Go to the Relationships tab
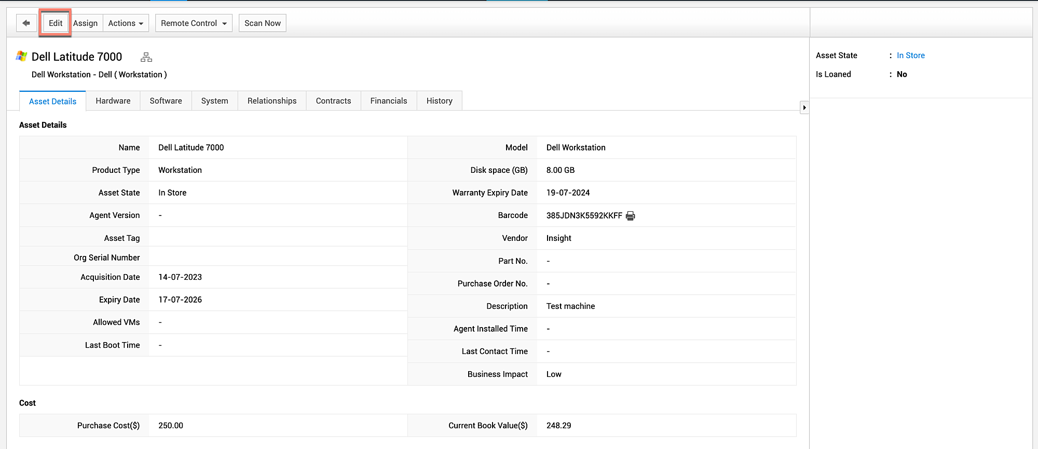This screenshot has width=1038, height=449. [272, 101]
